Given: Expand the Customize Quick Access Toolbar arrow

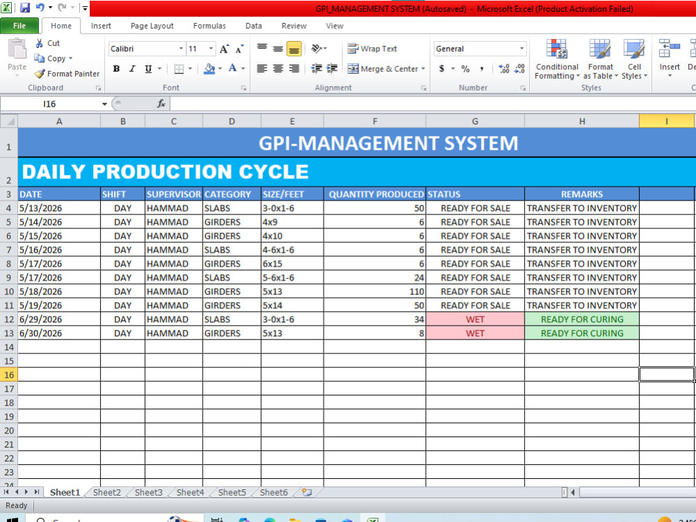Looking at the screenshot, I should click(x=85, y=8).
